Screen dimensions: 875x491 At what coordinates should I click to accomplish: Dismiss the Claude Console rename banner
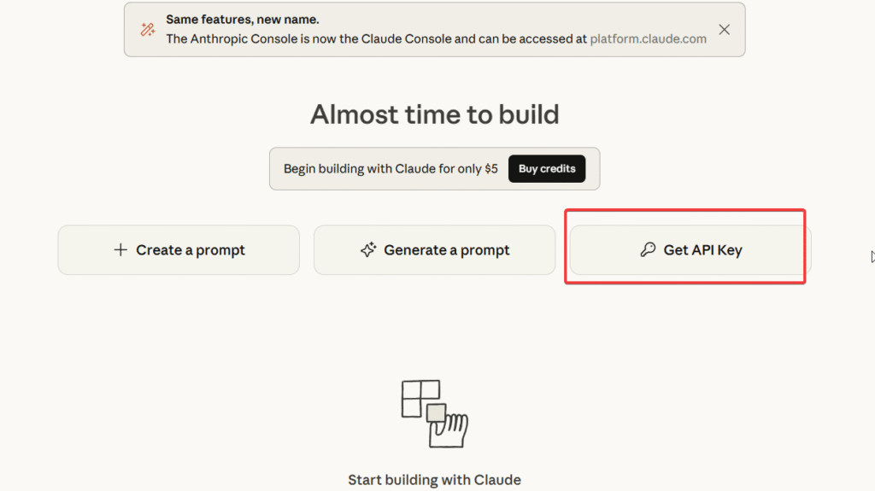point(724,30)
